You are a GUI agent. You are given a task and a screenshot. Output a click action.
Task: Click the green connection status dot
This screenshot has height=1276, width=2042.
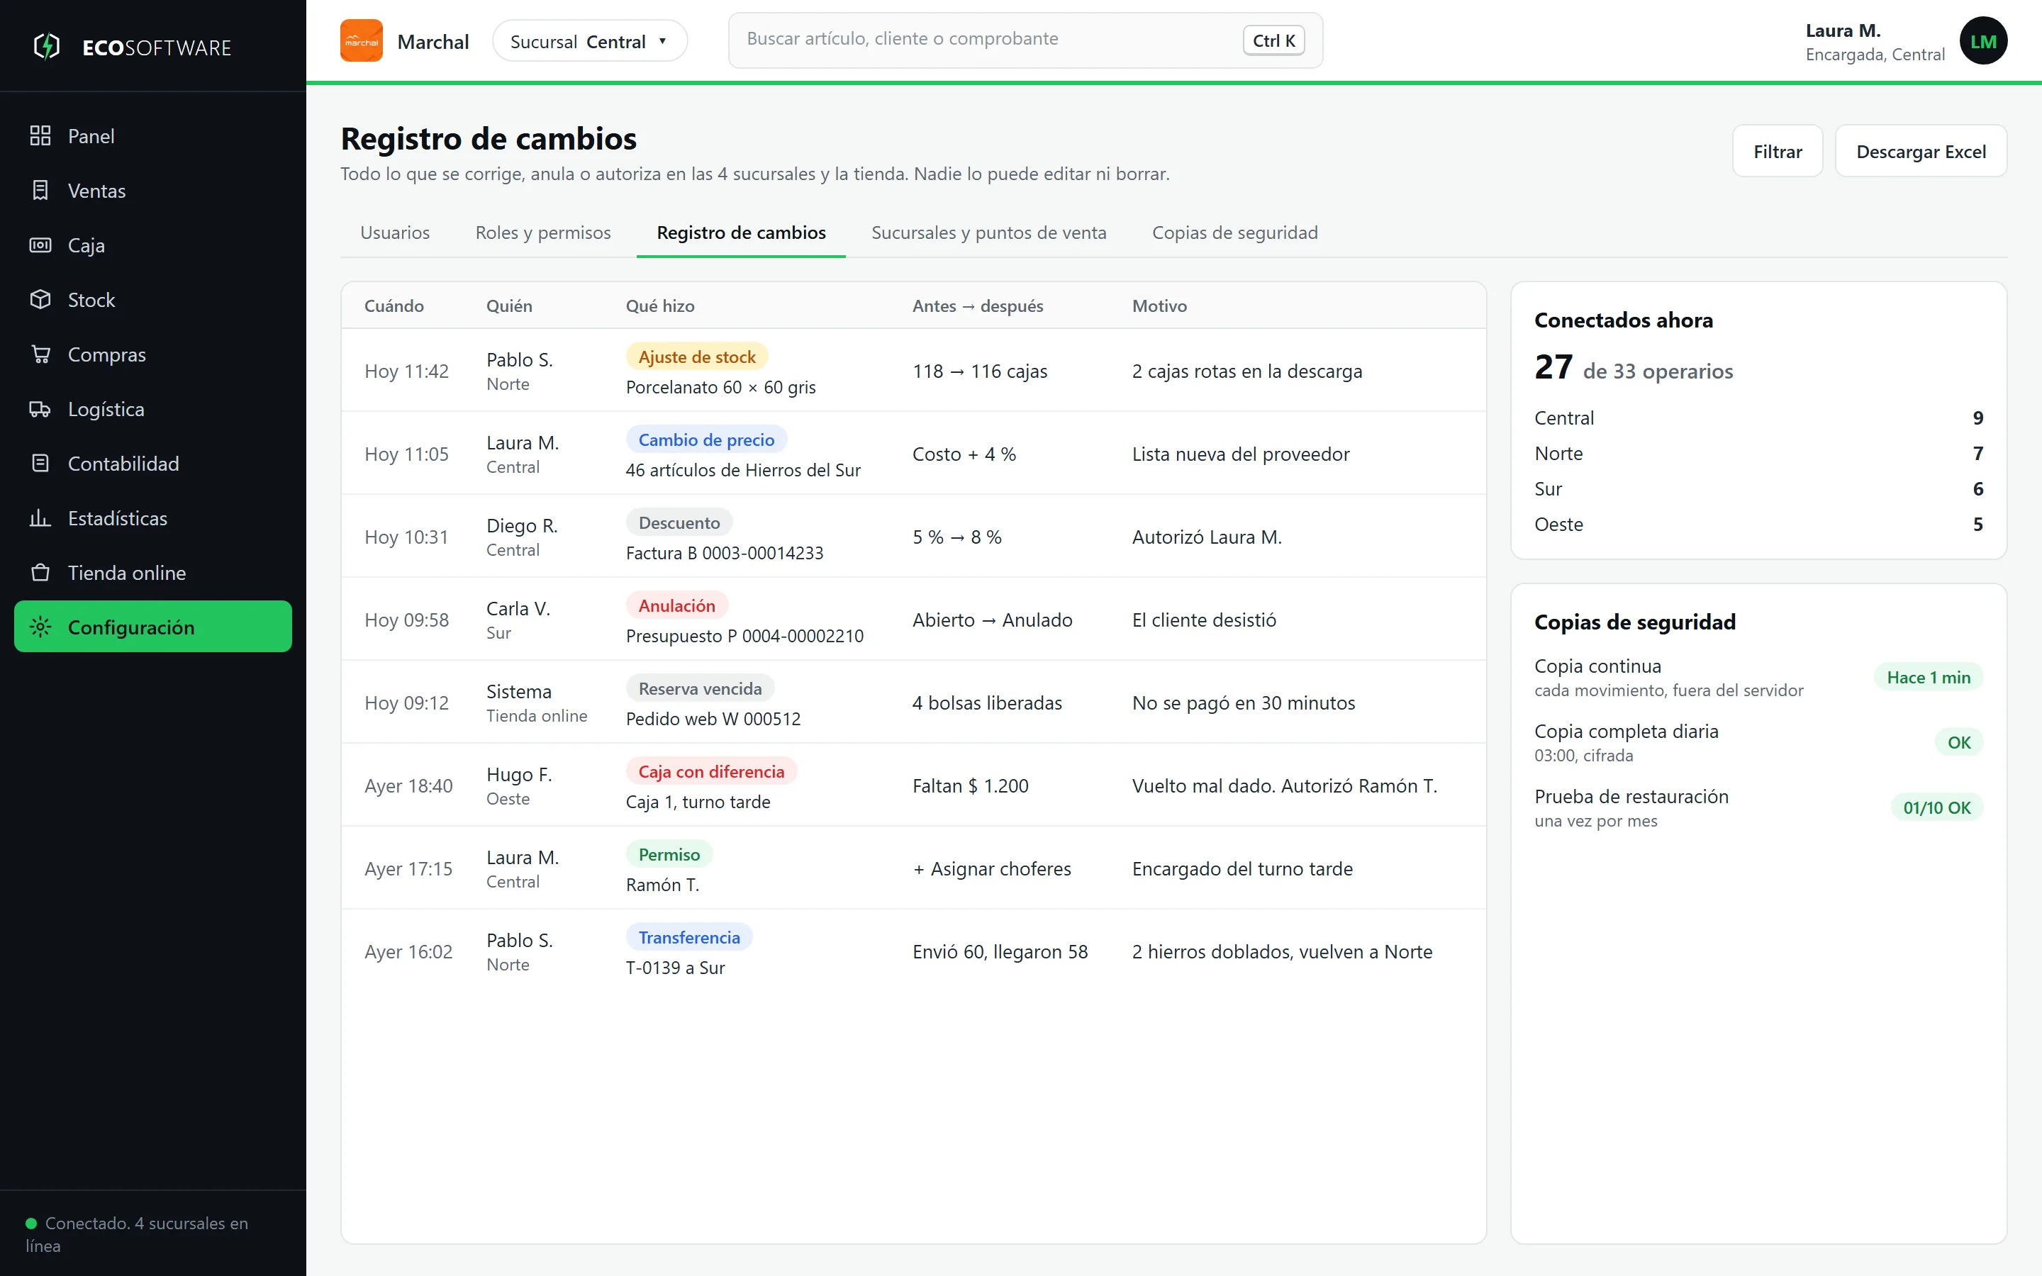(x=31, y=1223)
